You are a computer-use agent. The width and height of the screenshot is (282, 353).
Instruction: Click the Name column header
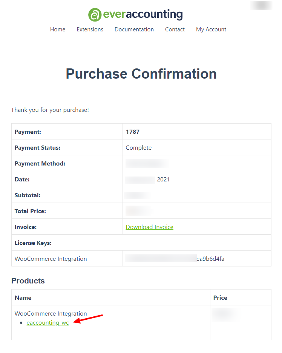coord(23,297)
